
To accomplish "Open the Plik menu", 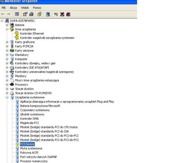I will pyautogui.click(x=4, y=8).
